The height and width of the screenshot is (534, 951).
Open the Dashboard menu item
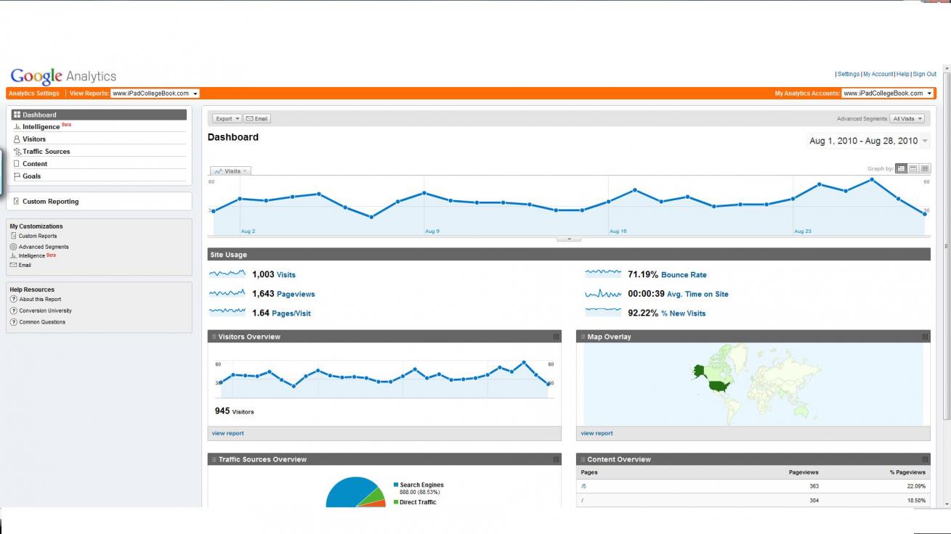99,115
